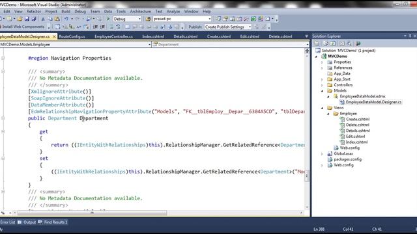417x234 pixels.
Task: Open the Output panel tab
Action: click(x=27, y=222)
